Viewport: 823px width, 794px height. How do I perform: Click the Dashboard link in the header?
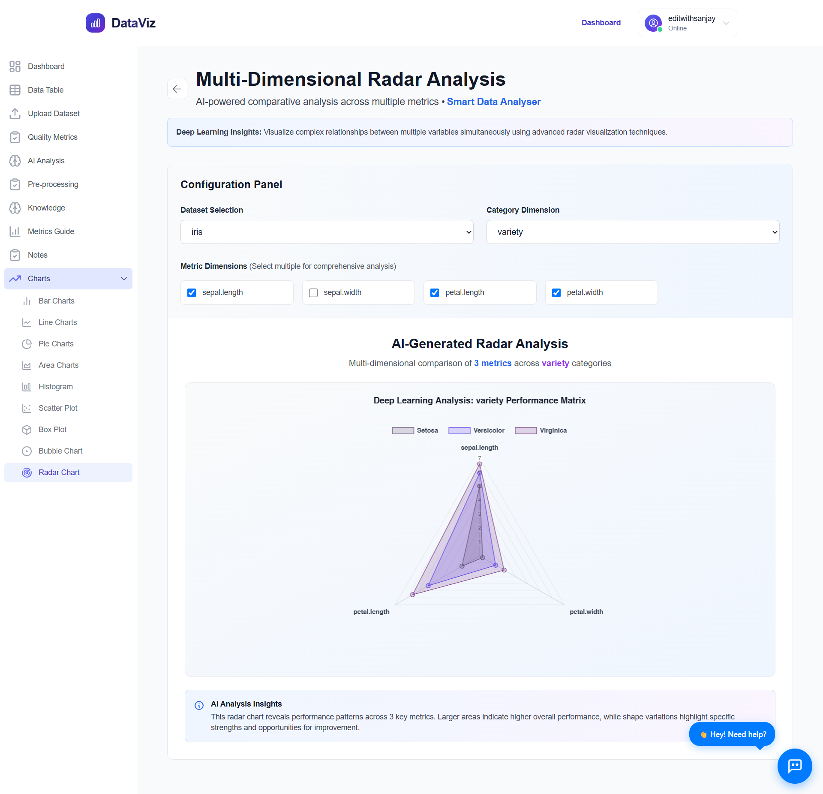pos(601,23)
